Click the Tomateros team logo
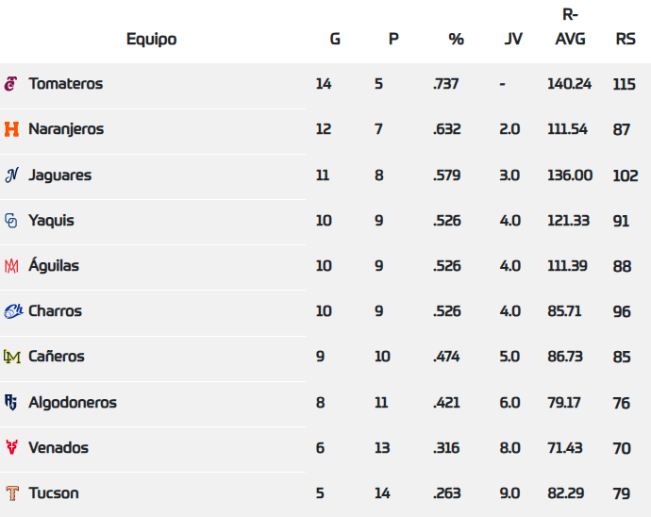 pyautogui.click(x=11, y=84)
